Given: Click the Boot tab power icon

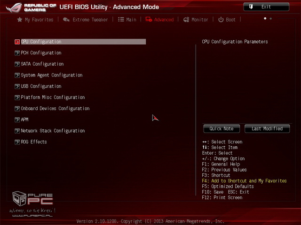Looking at the screenshot, I should pyautogui.click(x=221, y=20).
